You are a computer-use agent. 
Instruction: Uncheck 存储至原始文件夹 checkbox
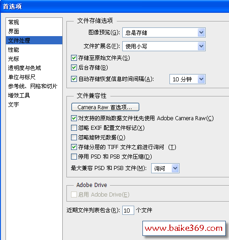[74, 58]
